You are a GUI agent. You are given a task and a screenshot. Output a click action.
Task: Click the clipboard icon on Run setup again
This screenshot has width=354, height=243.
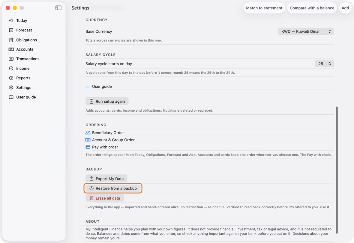(x=91, y=101)
